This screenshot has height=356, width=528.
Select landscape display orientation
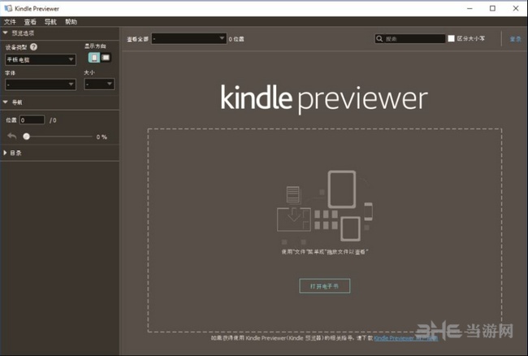(x=106, y=58)
